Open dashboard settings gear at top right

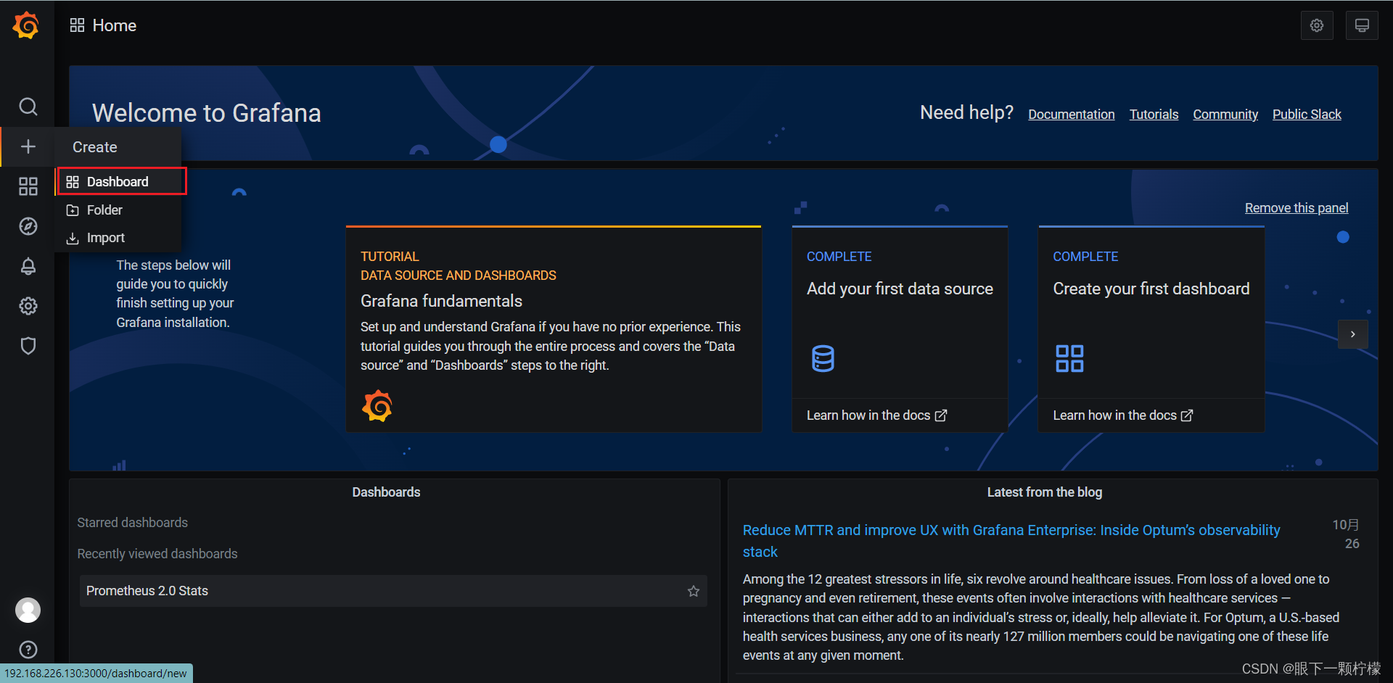pos(1317,25)
